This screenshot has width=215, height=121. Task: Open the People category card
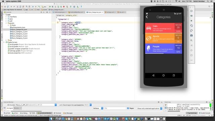point(164,48)
